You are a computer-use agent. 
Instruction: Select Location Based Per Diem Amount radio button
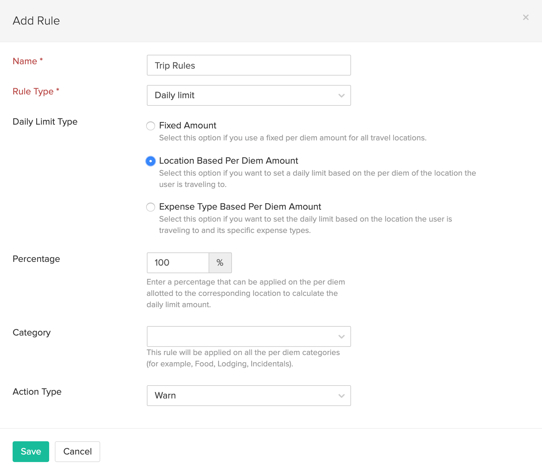[151, 161]
